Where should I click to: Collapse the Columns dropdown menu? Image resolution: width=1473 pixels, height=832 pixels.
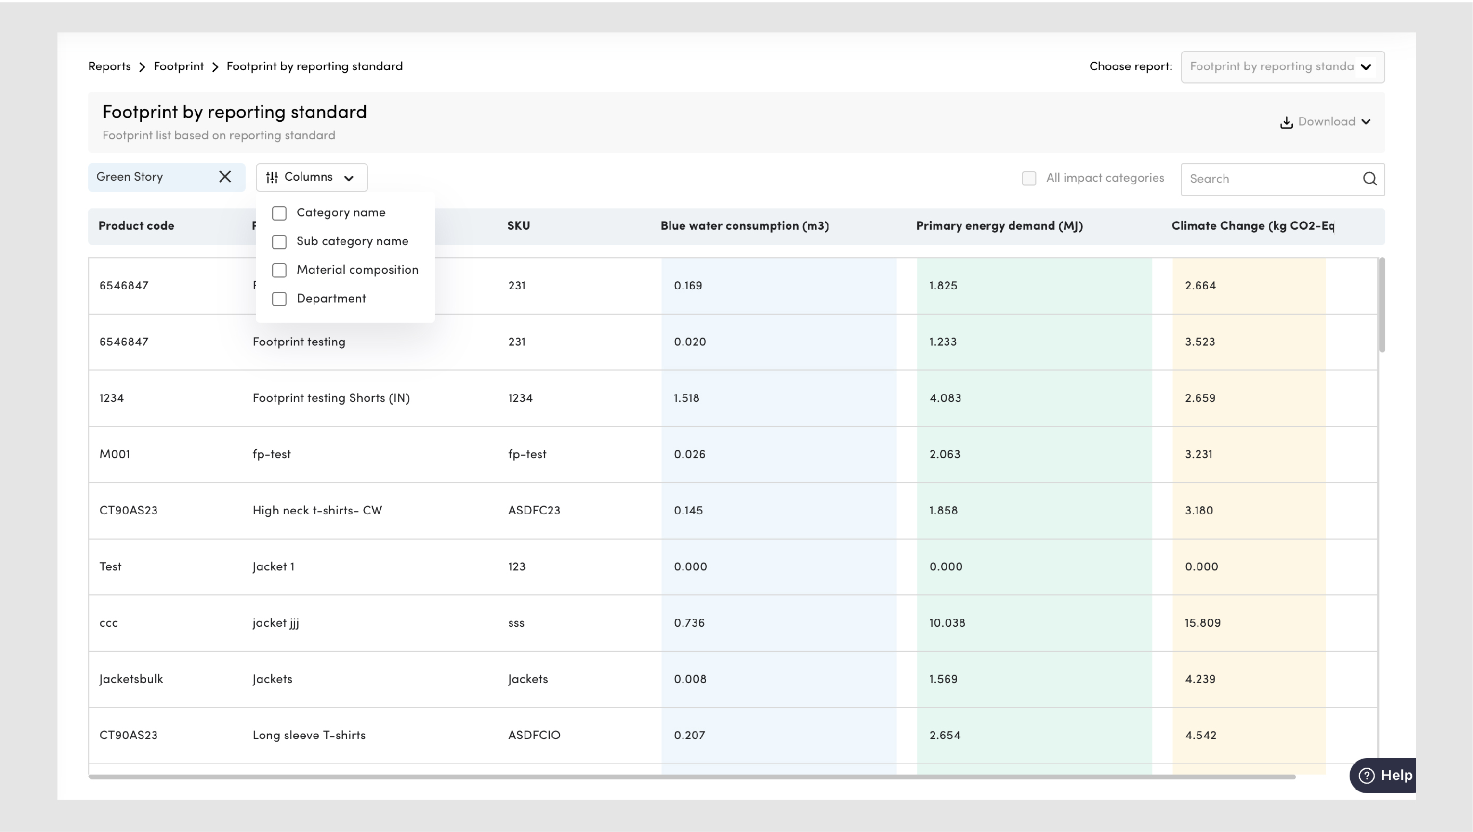coord(348,178)
